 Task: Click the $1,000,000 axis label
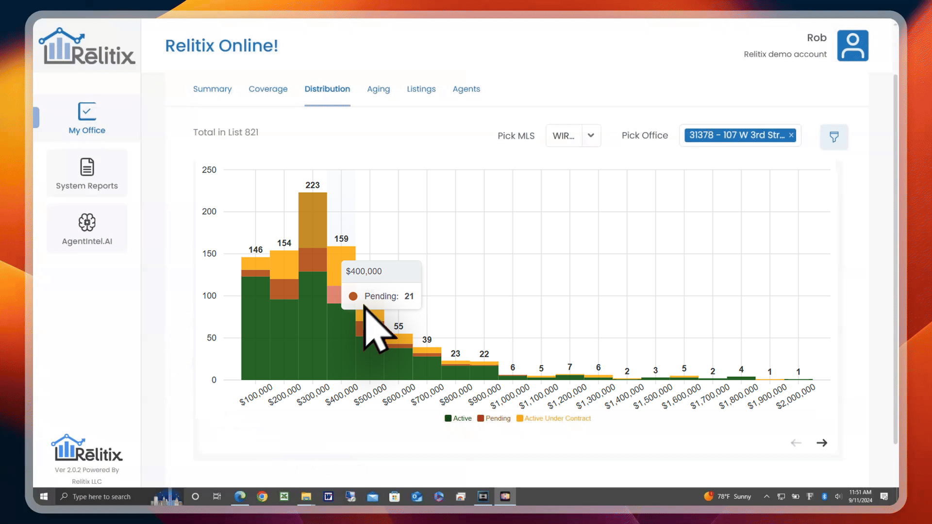510,397
